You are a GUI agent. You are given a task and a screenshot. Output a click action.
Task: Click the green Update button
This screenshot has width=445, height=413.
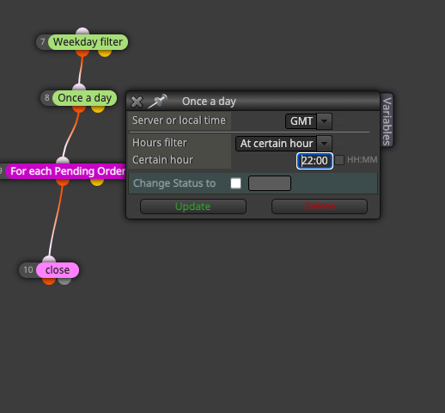[x=193, y=206]
